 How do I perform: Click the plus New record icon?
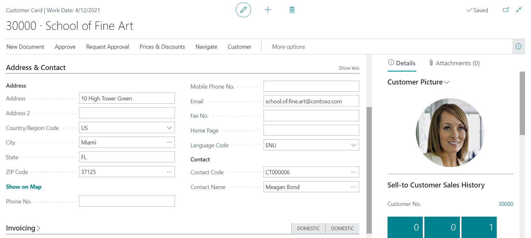[268, 10]
